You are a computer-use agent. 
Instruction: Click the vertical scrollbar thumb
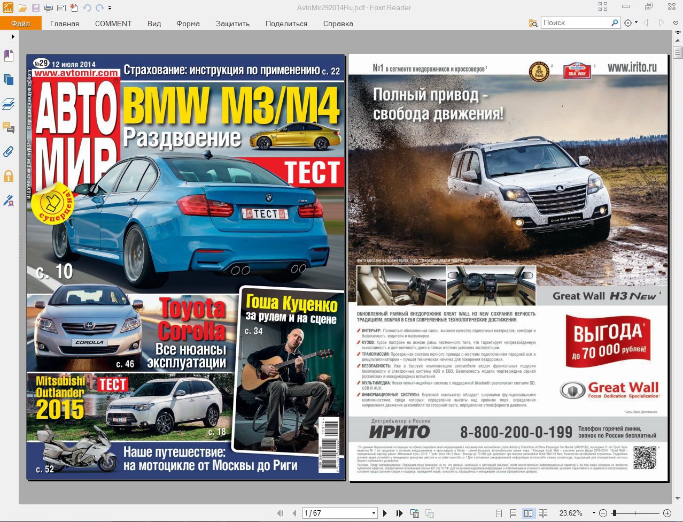pyautogui.click(x=678, y=53)
